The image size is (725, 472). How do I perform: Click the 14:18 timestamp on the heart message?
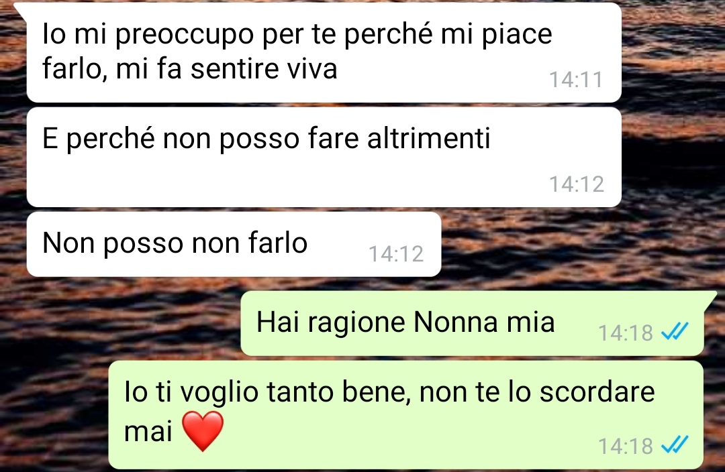coord(626,447)
